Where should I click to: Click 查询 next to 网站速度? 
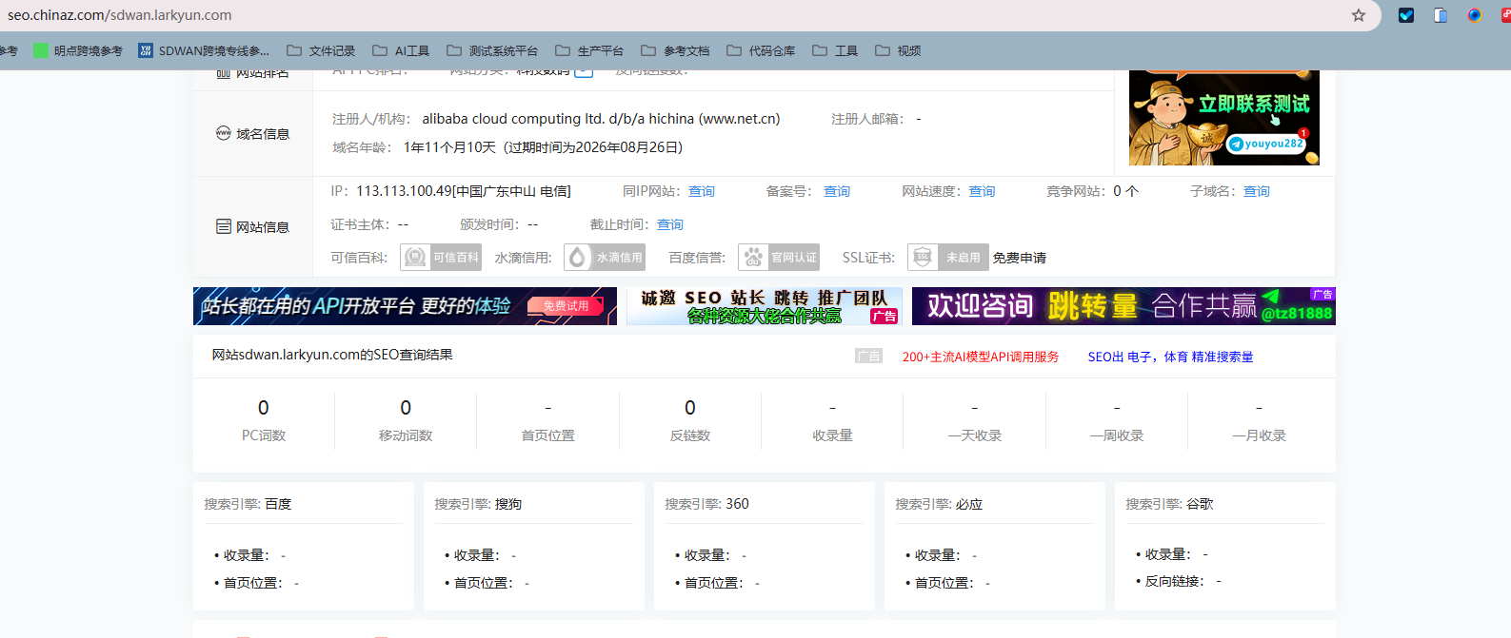pyautogui.click(x=982, y=191)
